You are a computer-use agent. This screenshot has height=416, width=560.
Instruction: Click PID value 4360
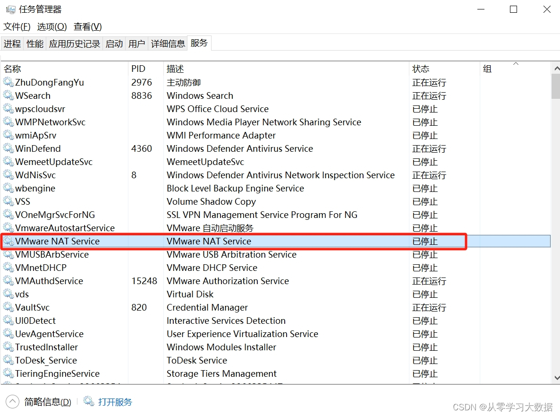tap(142, 148)
